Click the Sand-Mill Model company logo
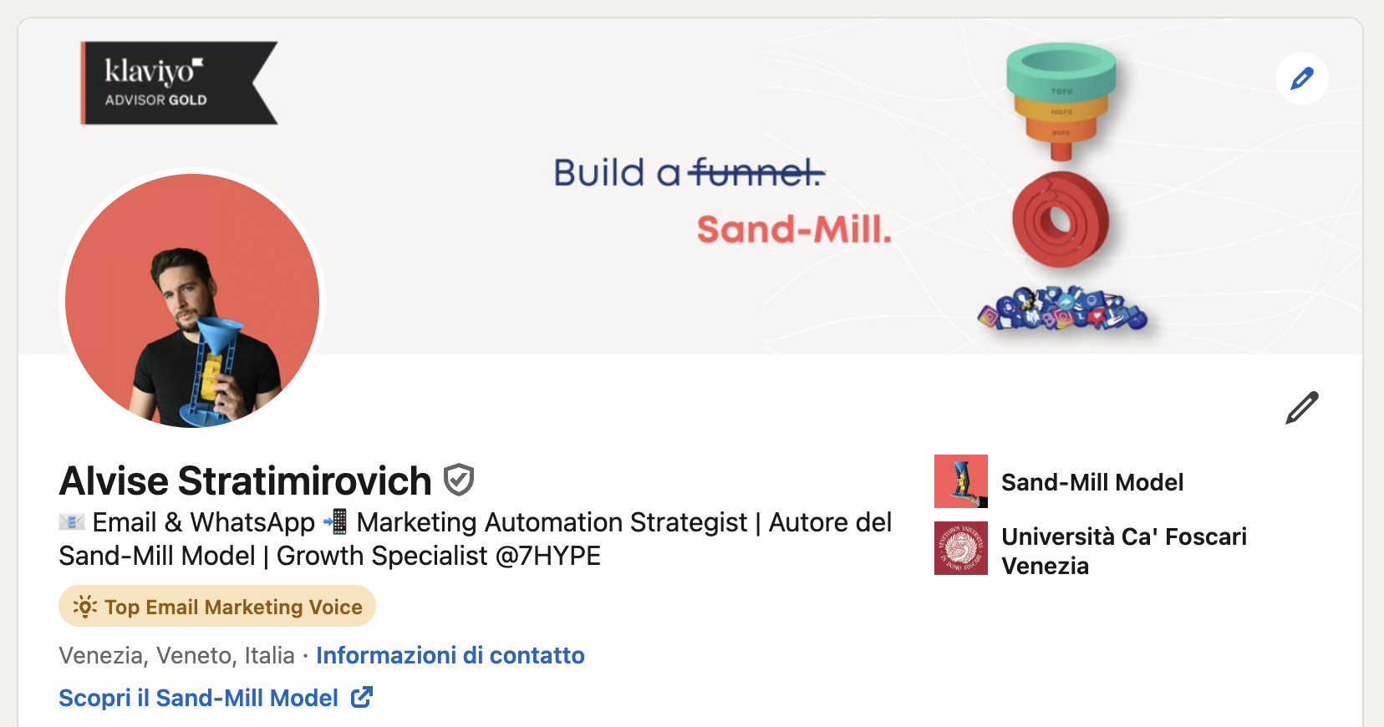 coord(961,481)
